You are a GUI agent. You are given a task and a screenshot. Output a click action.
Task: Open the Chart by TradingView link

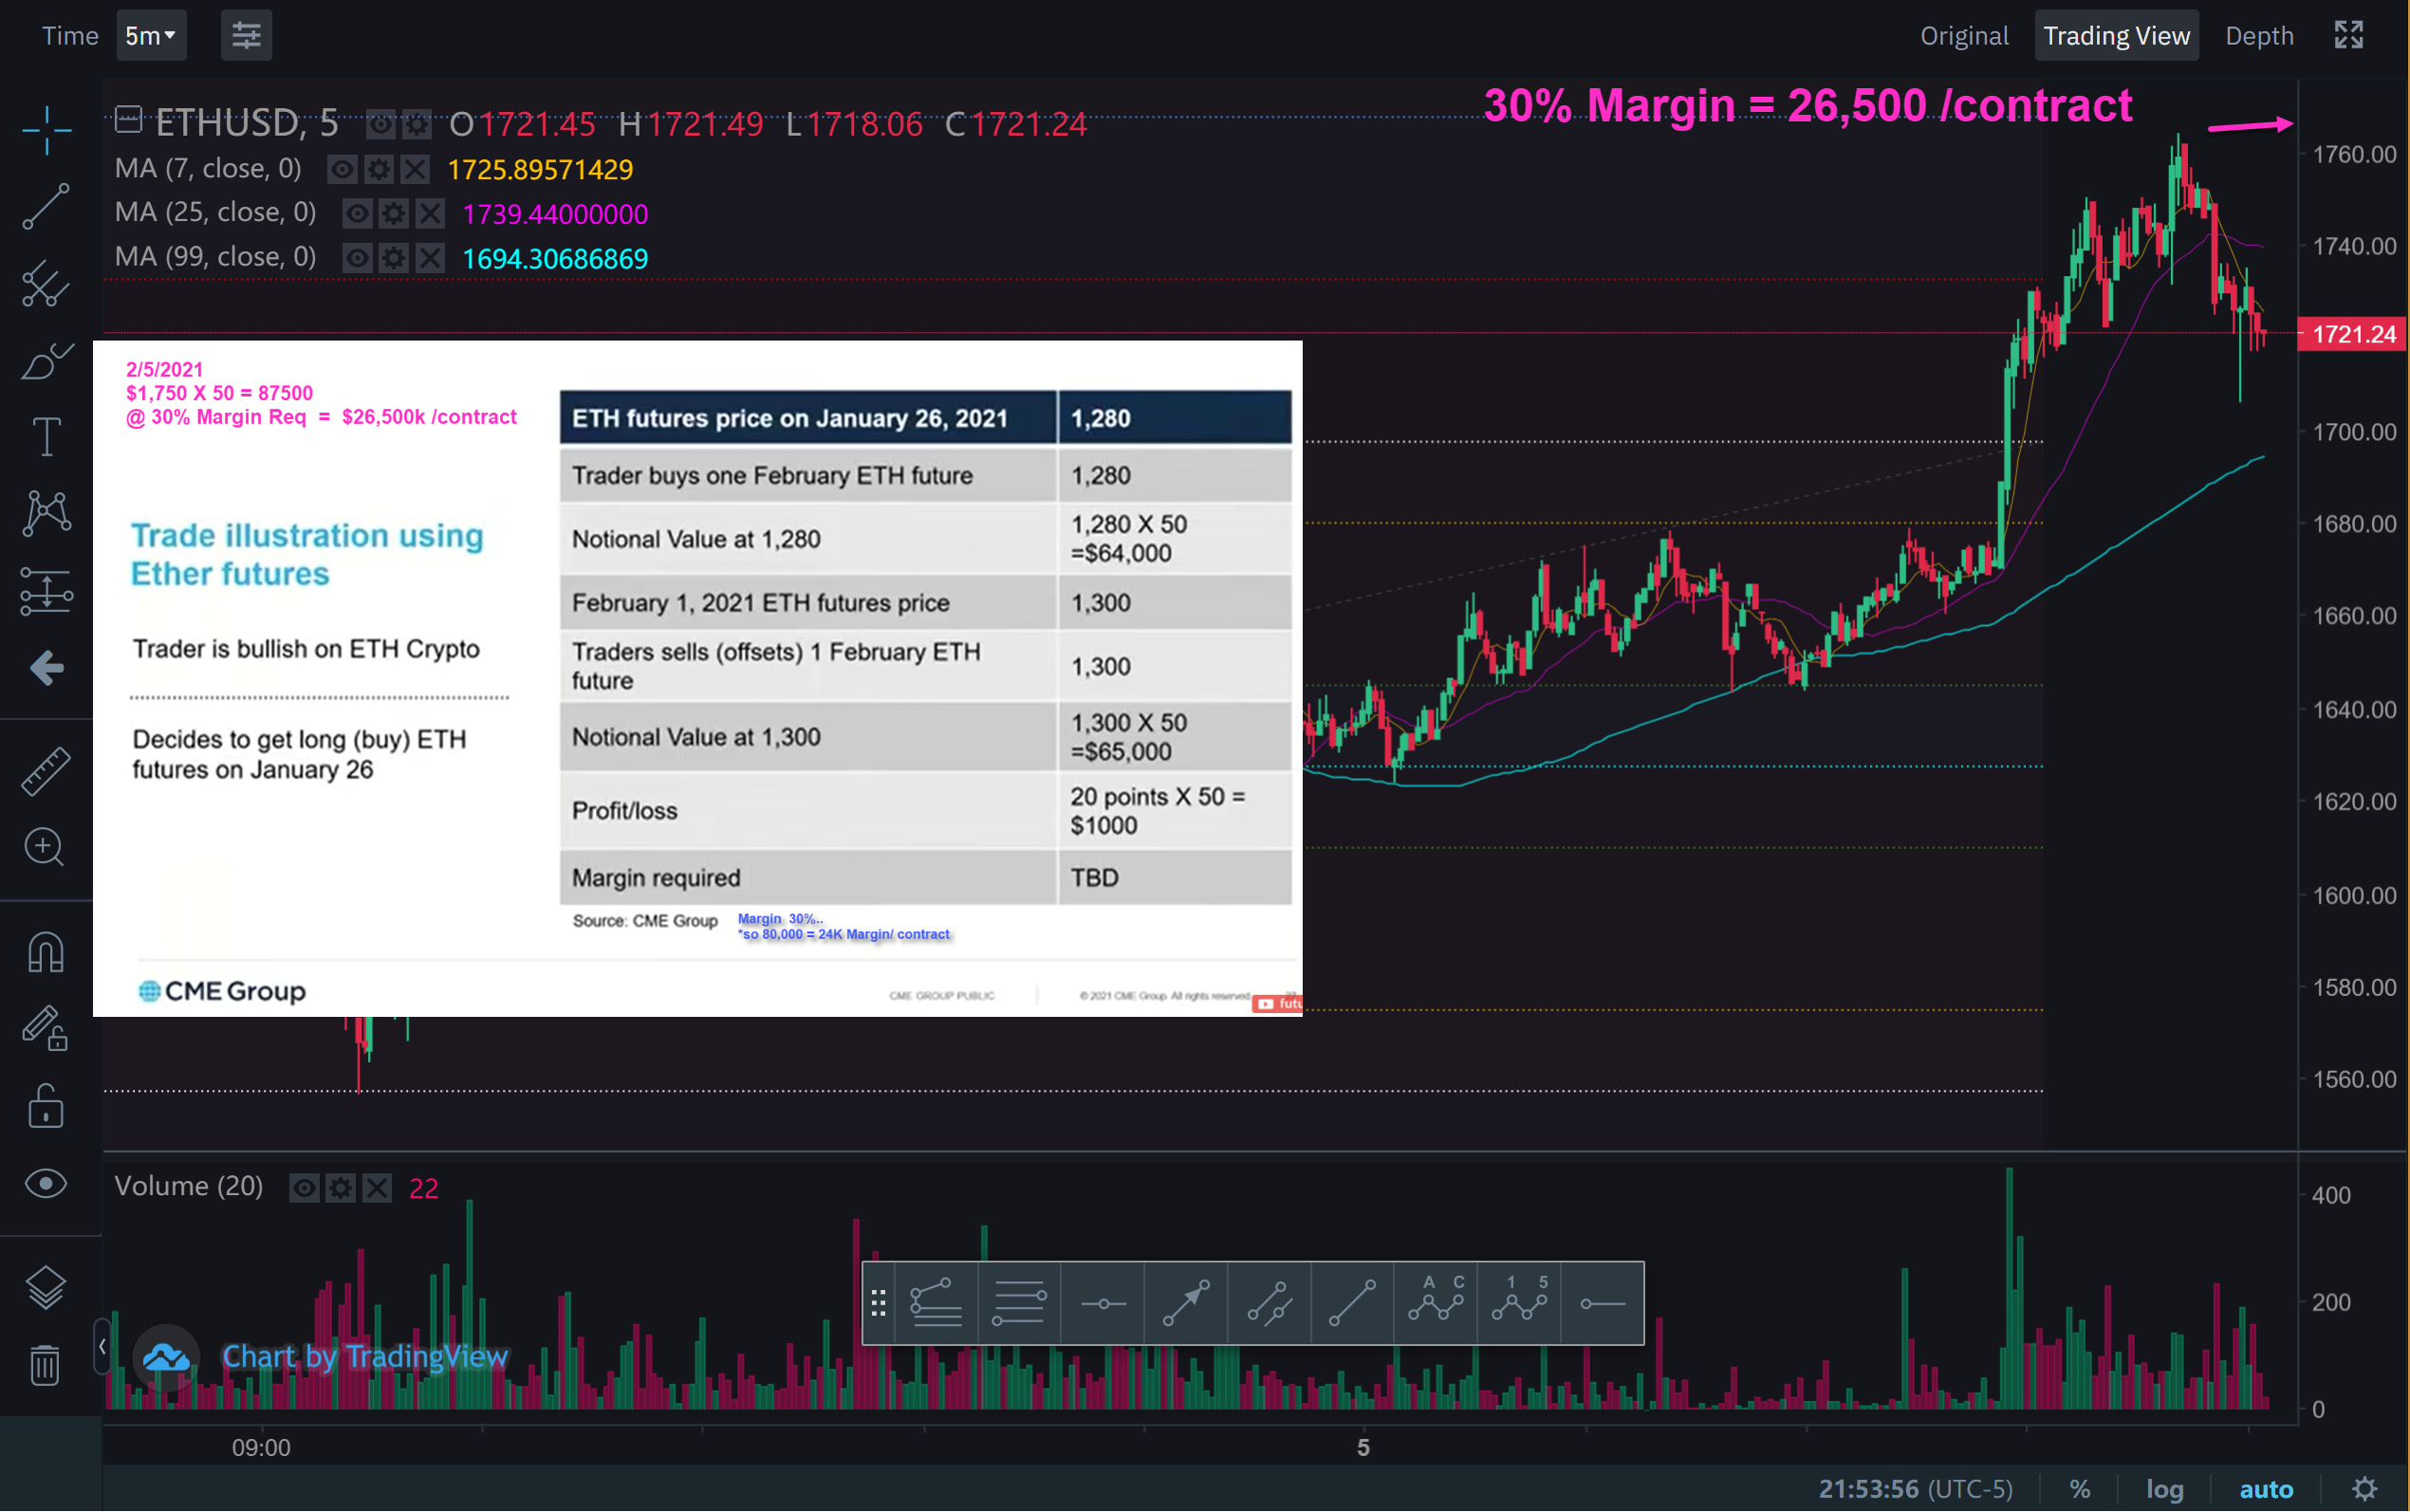pyautogui.click(x=364, y=1356)
